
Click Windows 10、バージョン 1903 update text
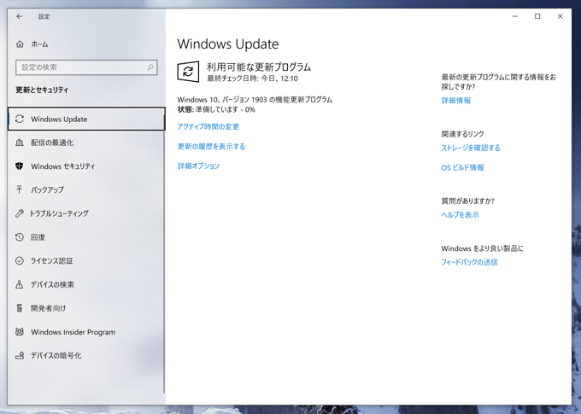pyautogui.click(x=255, y=100)
